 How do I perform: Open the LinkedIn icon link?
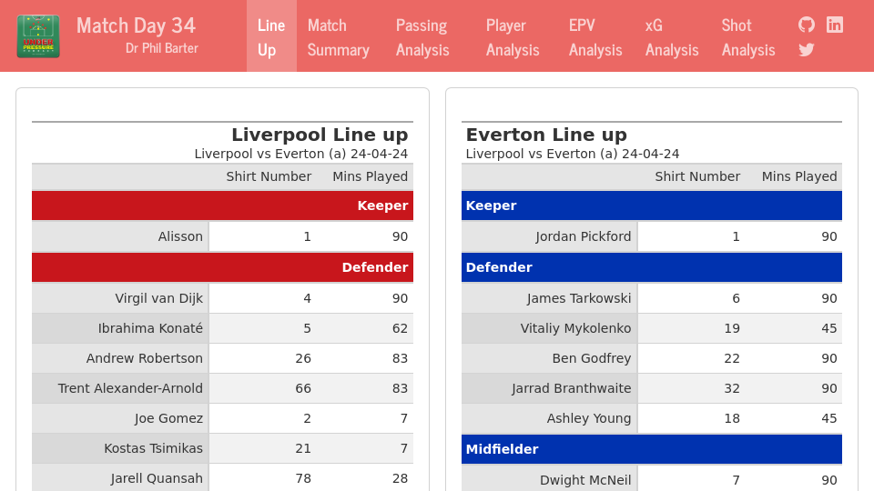835,25
